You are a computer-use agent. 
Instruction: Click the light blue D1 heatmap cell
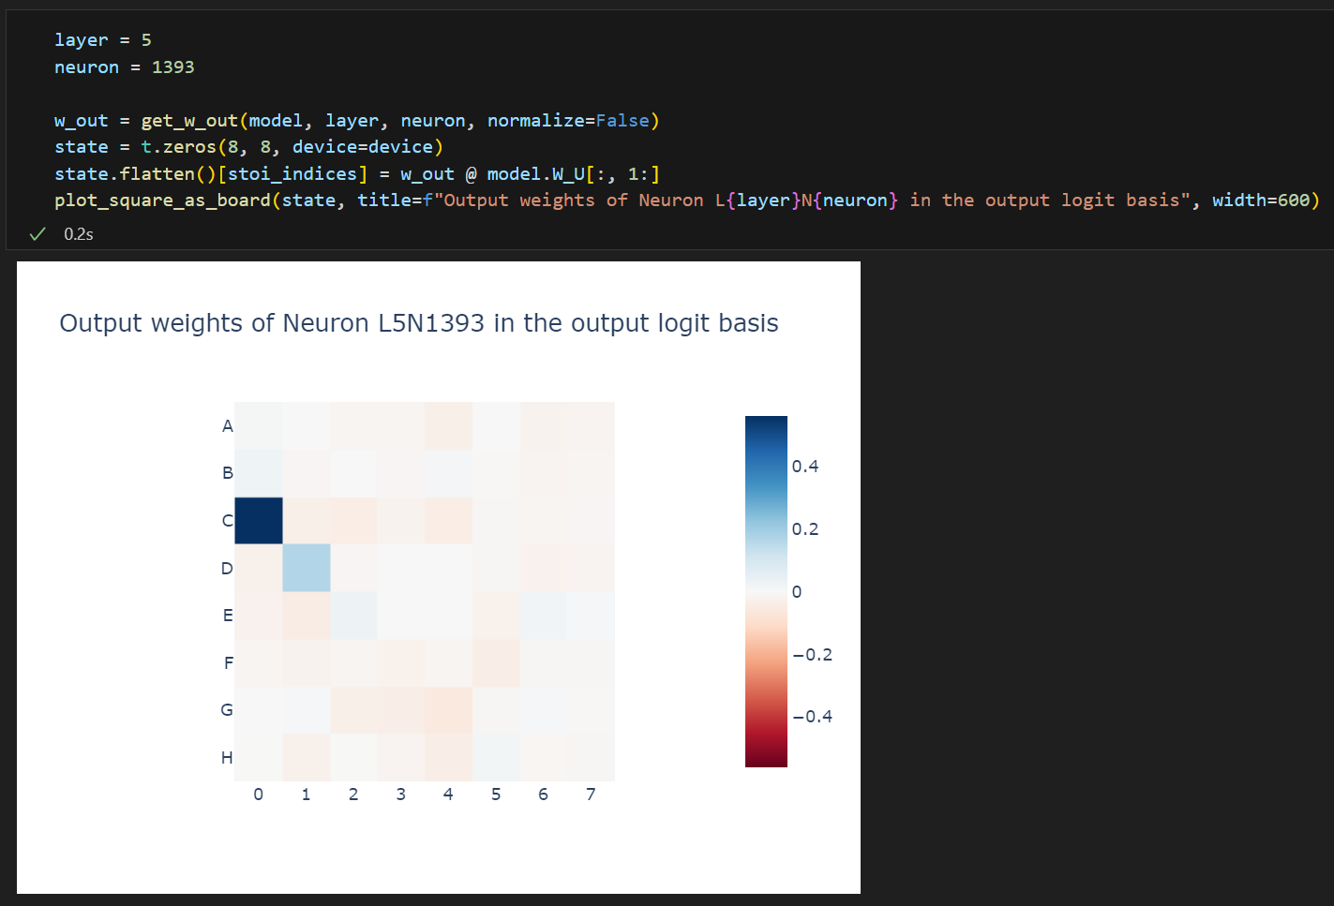(x=307, y=568)
